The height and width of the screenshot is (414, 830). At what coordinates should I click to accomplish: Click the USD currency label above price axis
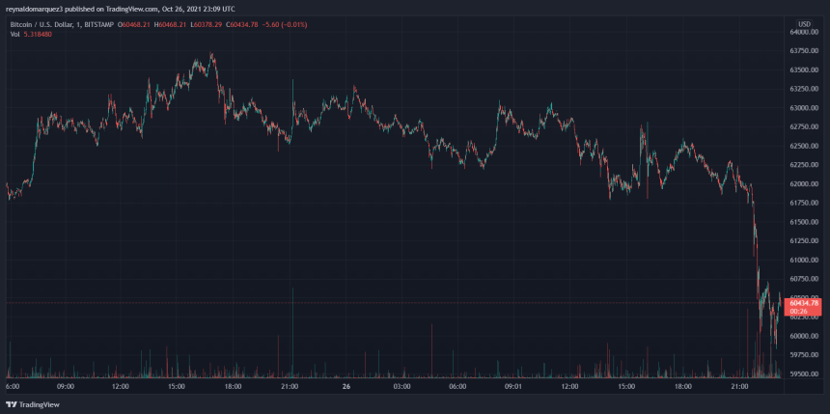[x=804, y=22]
